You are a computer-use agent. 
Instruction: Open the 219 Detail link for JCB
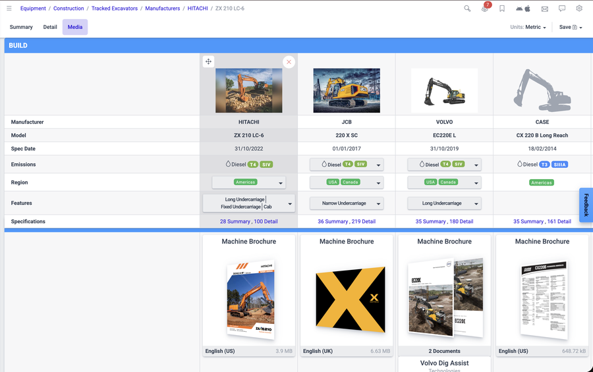coord(364,221)
